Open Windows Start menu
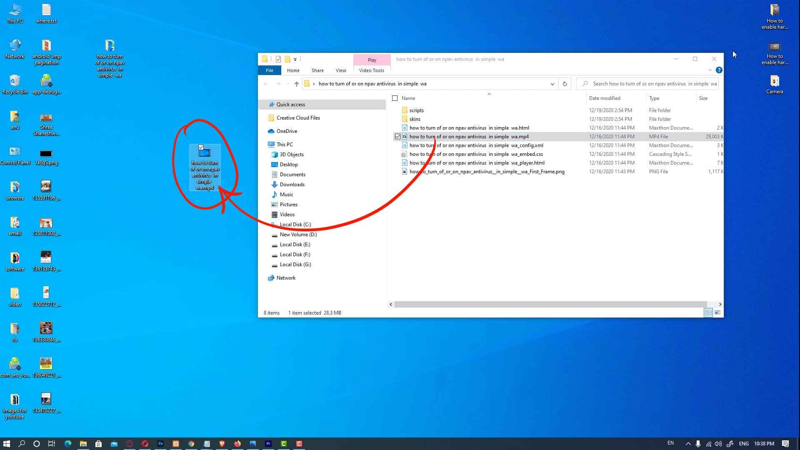 click(7, 444)
